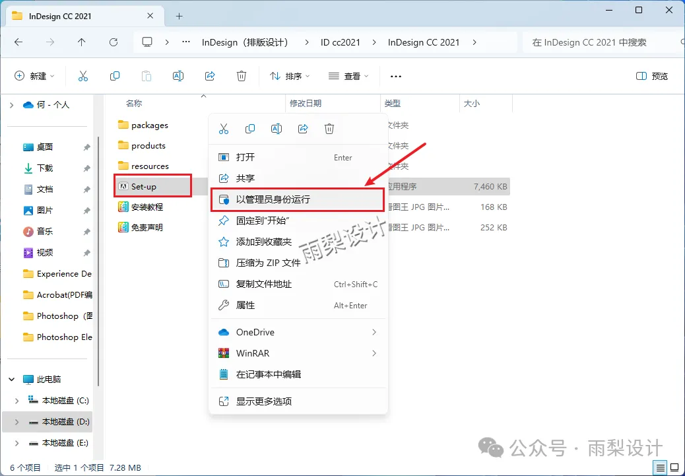Open 视频 in the sidebar
Viewport: 685px width, 476px height.
tap(45, 253)
